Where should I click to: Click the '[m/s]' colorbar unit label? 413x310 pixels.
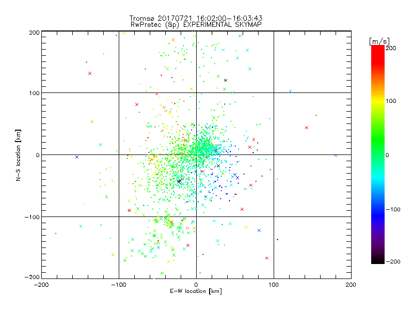pyautogui.click(x=379, y=41)
